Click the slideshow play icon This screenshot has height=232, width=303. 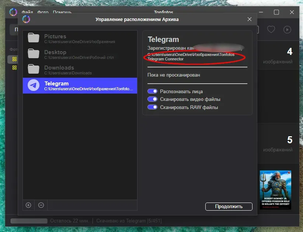pyautogui.click(x=287, y=30)
